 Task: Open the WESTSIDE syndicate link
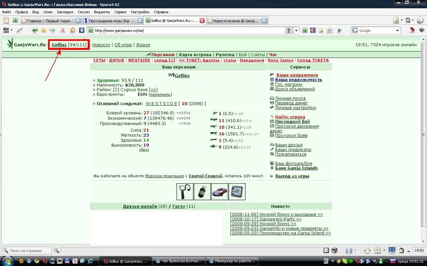(162, 103)
